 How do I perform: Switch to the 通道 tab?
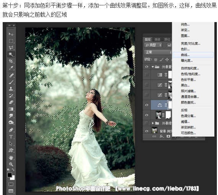(x=157, y=40)
